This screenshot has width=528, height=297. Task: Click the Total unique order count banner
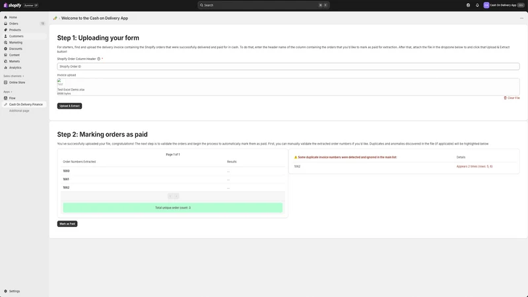coord(173,208)
